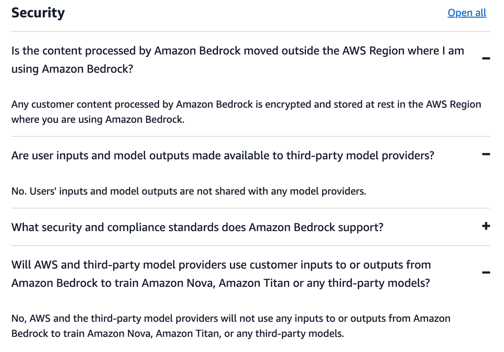This screenshot has width=504, height=352.
Task: Toggle the "Are user inputs and model outputs" question
Action: point(222,155)
